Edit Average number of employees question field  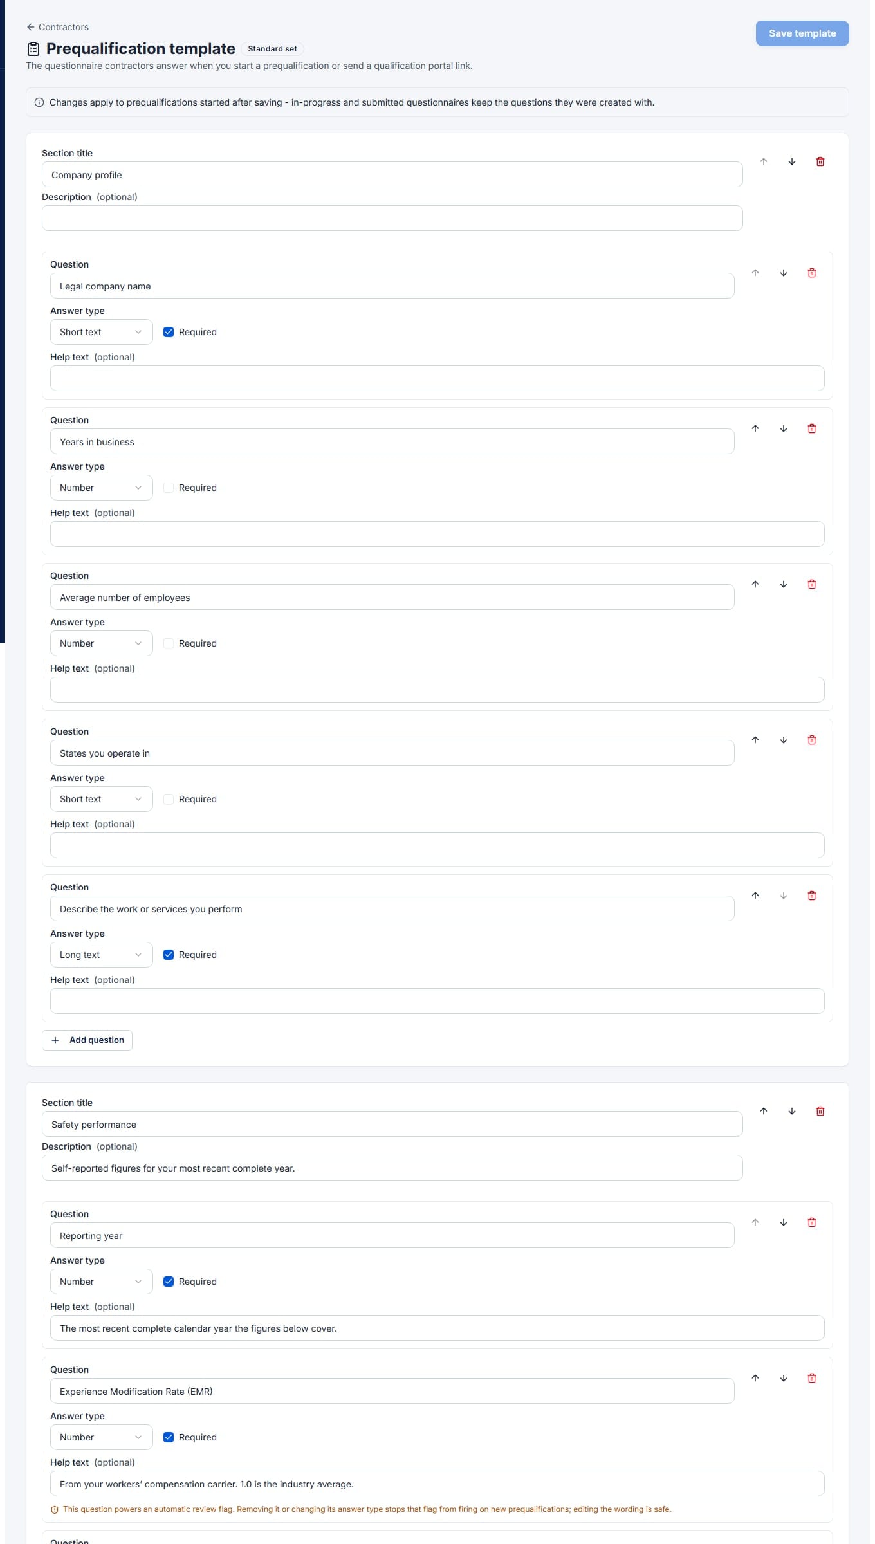pos(392,598)
